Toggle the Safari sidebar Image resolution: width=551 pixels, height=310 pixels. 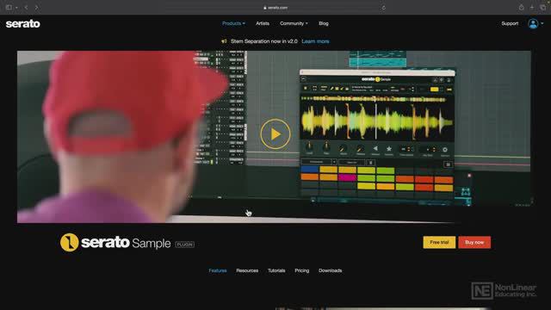coord(9,7)
